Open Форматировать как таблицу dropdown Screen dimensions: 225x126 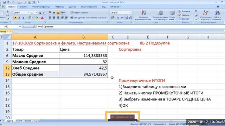coord(160,15)
